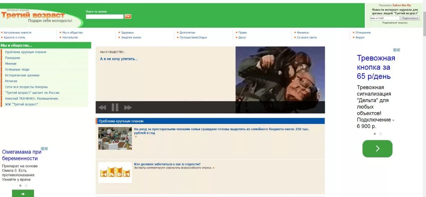Open 'Омегамама при беременности' ad headline
Viewport: 426px width, 197px height.
point(22,155)
